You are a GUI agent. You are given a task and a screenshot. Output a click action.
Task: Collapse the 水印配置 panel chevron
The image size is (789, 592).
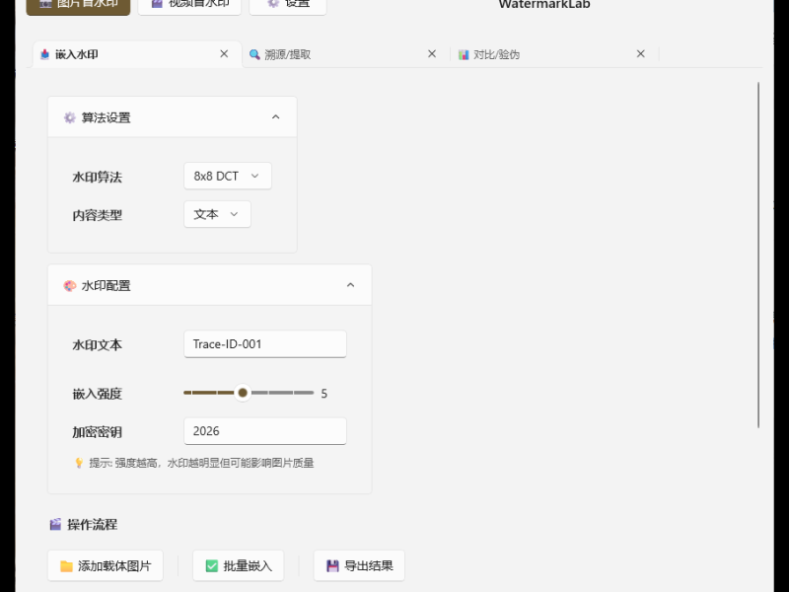click(351, 285)
